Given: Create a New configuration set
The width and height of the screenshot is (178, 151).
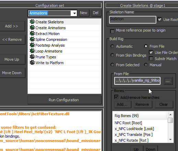Looking at the screenshot, I should [84, 13].
